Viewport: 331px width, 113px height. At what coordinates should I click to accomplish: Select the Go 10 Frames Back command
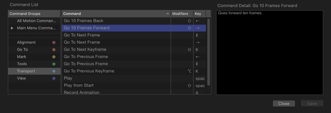[83, 21]
